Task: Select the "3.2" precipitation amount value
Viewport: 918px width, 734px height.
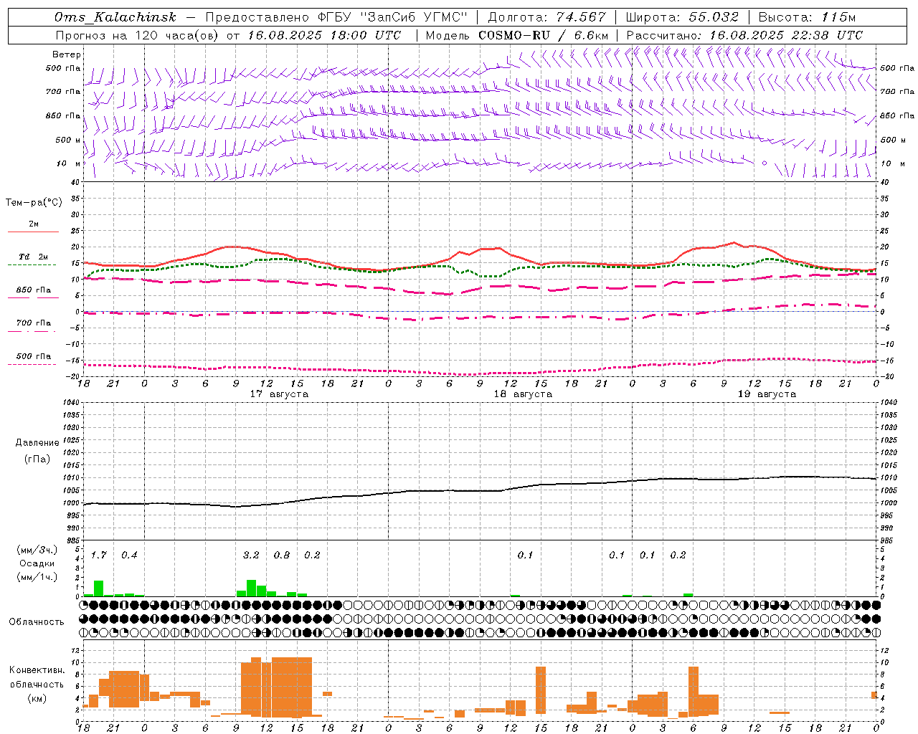Action: (251, 555)
